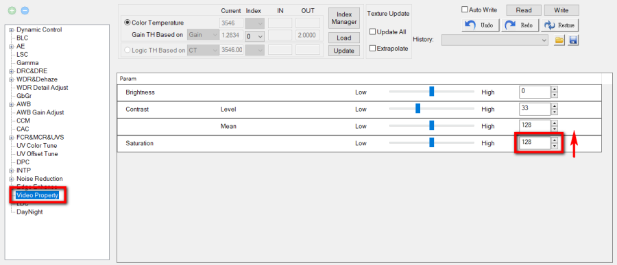Click the Brightness slider handle

point(432,92)
